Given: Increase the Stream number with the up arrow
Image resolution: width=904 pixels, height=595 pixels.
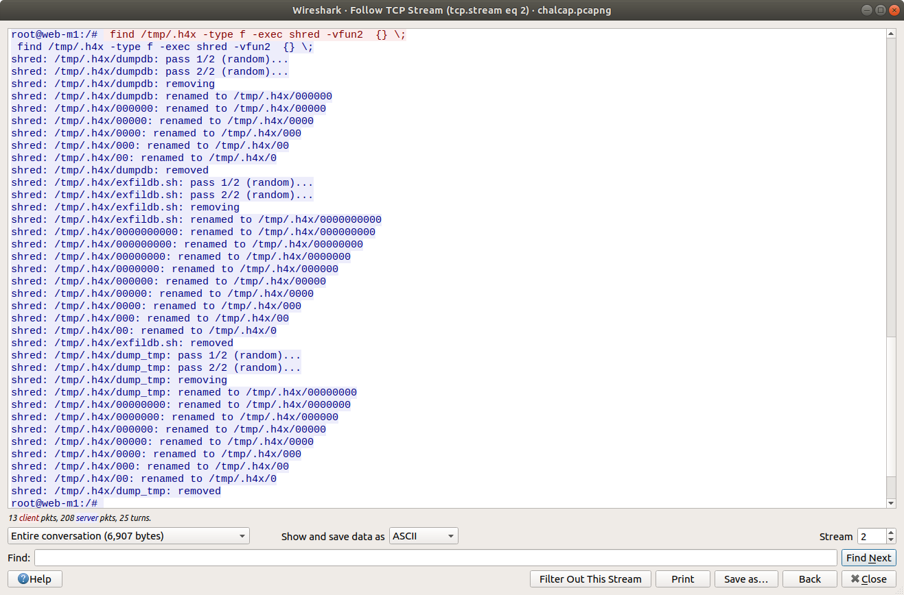Looking at the screenshot, I should pyautogui.click(x=891, y=533).
